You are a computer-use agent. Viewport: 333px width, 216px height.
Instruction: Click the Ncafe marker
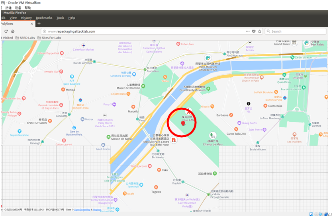(x=125, y=193)
